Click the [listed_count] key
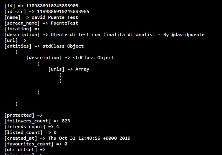Viewport: 222px width, 155px height. (x=23, y=132)
